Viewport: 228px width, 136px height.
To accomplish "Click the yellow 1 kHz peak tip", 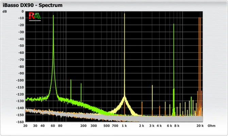I will [x=125, y=14].
